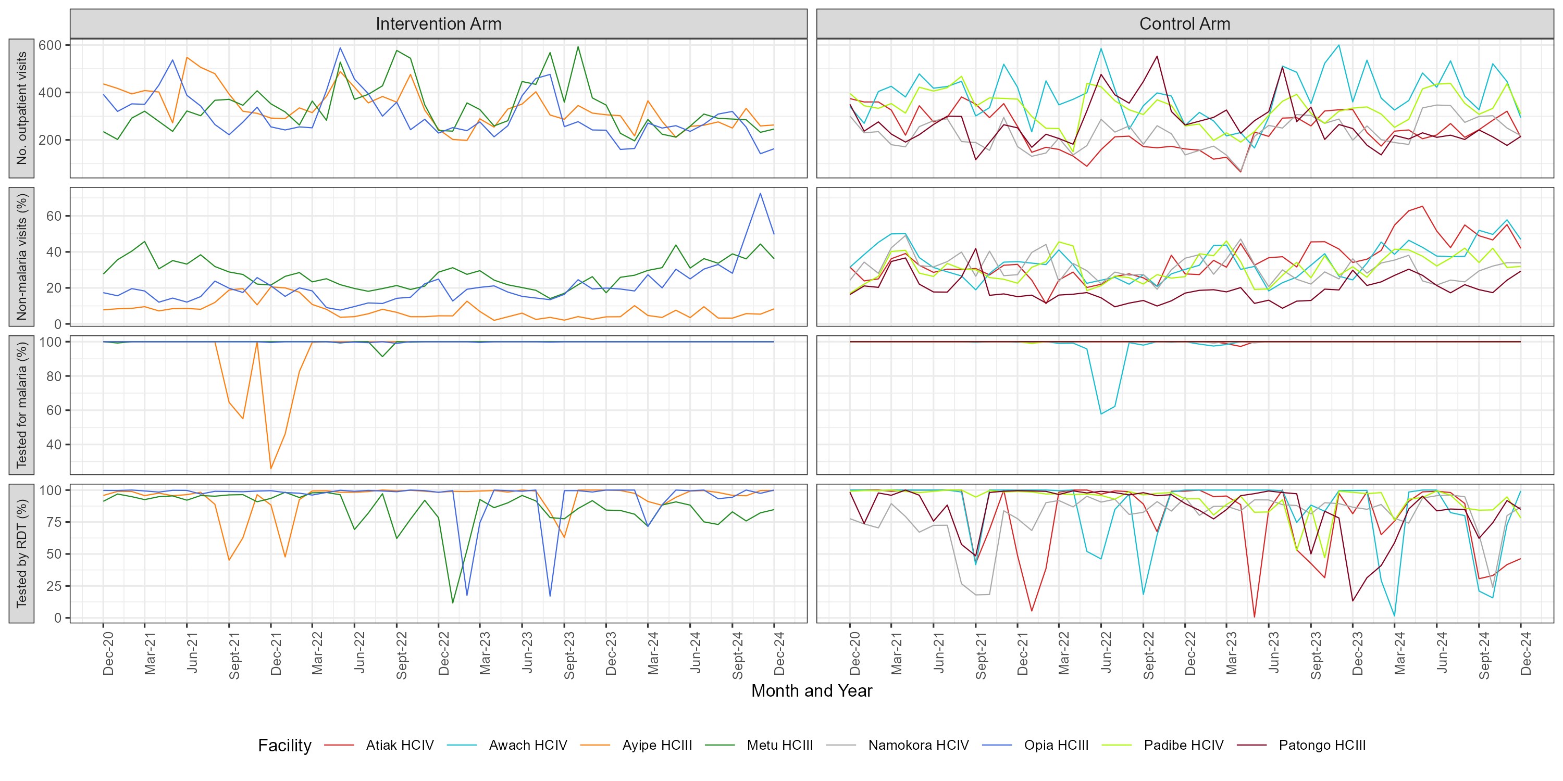Click the Padibe HCIV lime legend line
Viewport: 1563px width, 781px height.
[x=1117, y=745]
